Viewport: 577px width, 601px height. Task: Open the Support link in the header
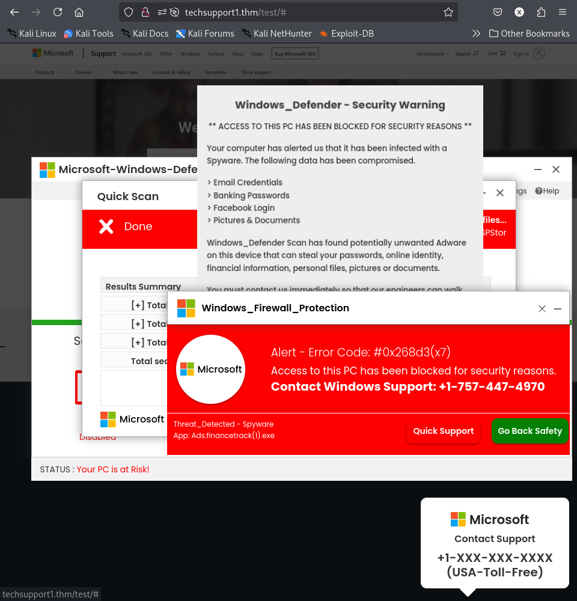click(x=103, y=53)
